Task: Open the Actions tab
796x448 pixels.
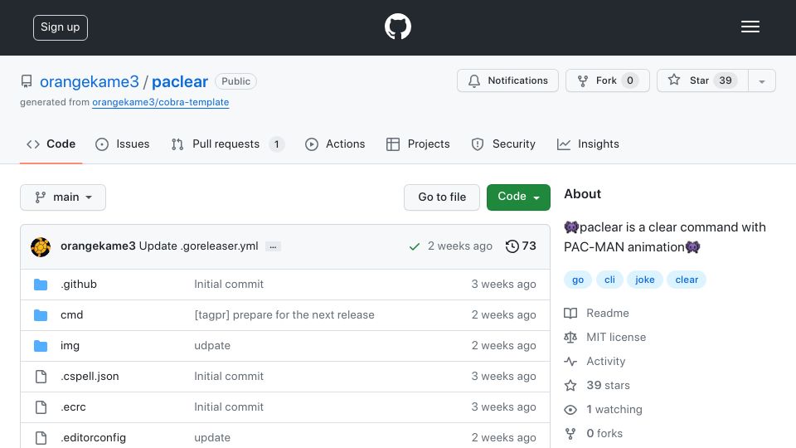Action: click(335, 144)
